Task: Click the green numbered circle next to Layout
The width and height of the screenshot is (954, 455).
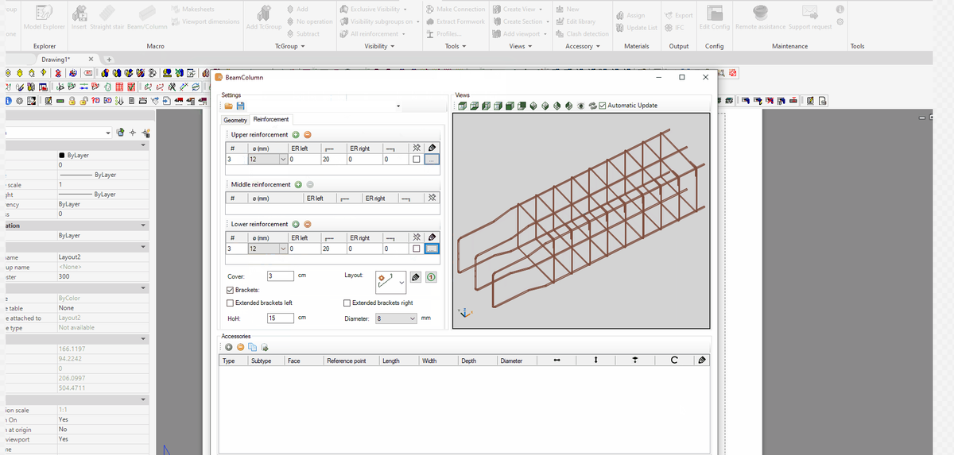Action: coord(430,277)
